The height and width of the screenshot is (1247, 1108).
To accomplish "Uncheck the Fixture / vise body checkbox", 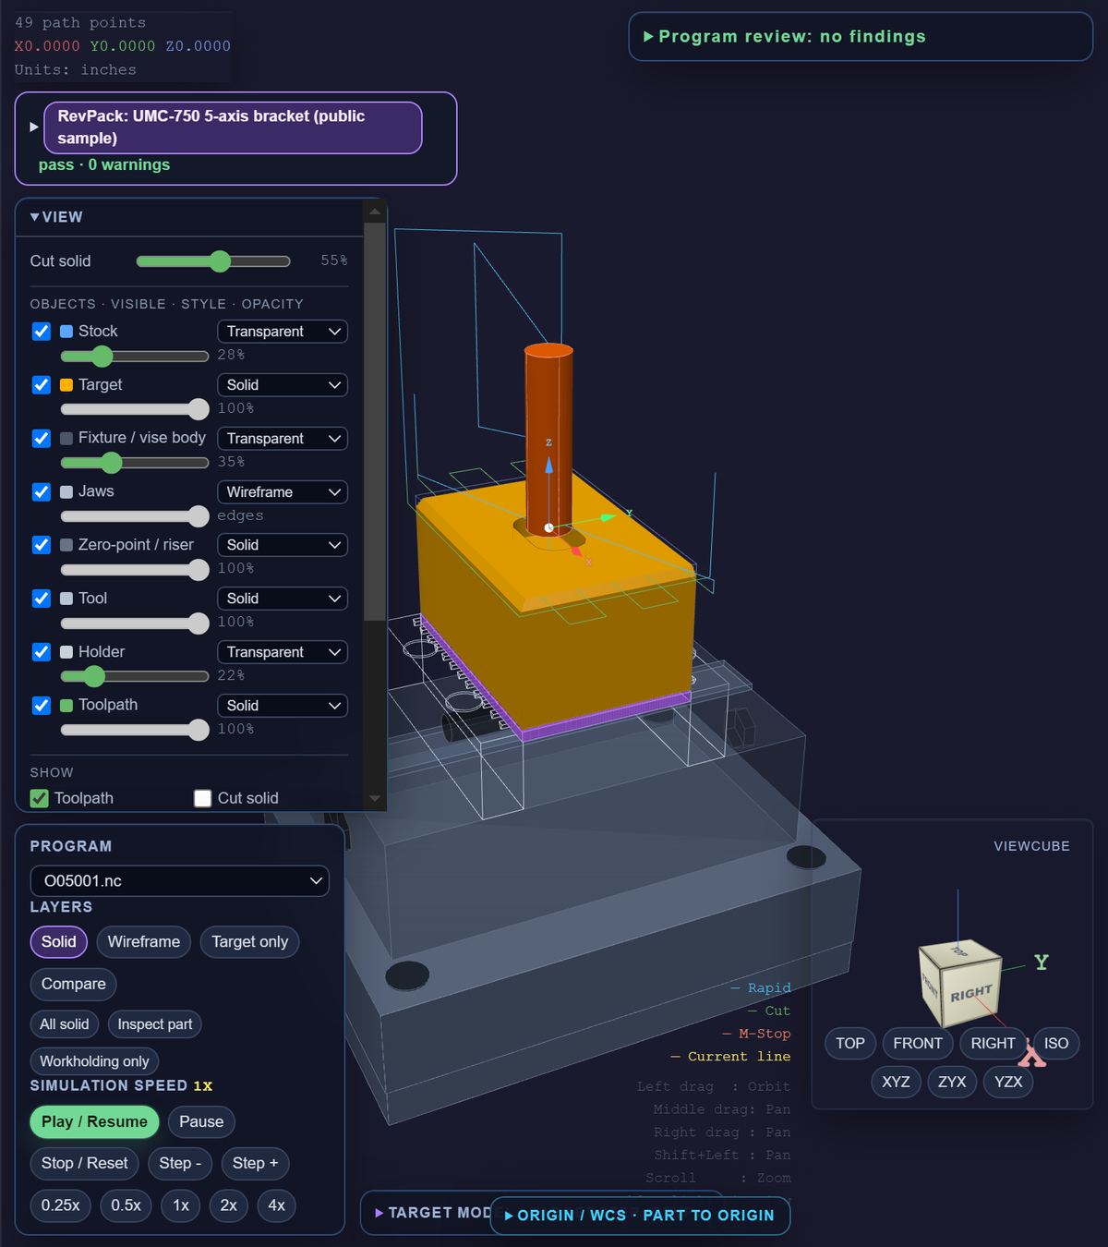I will (x=42, y=439).
